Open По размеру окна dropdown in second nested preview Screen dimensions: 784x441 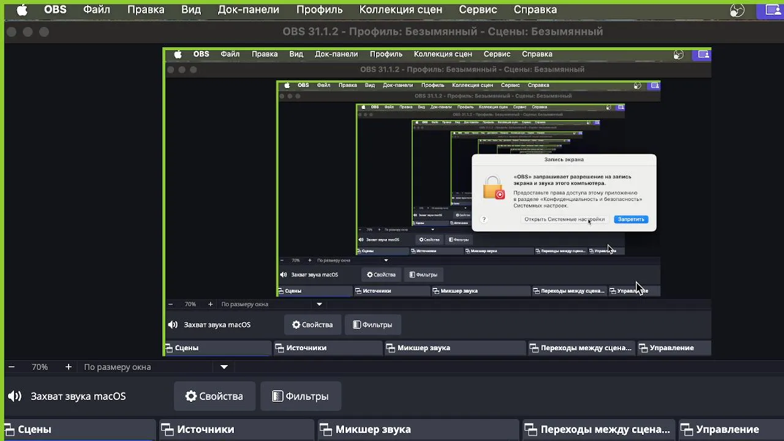click(352, 260)
